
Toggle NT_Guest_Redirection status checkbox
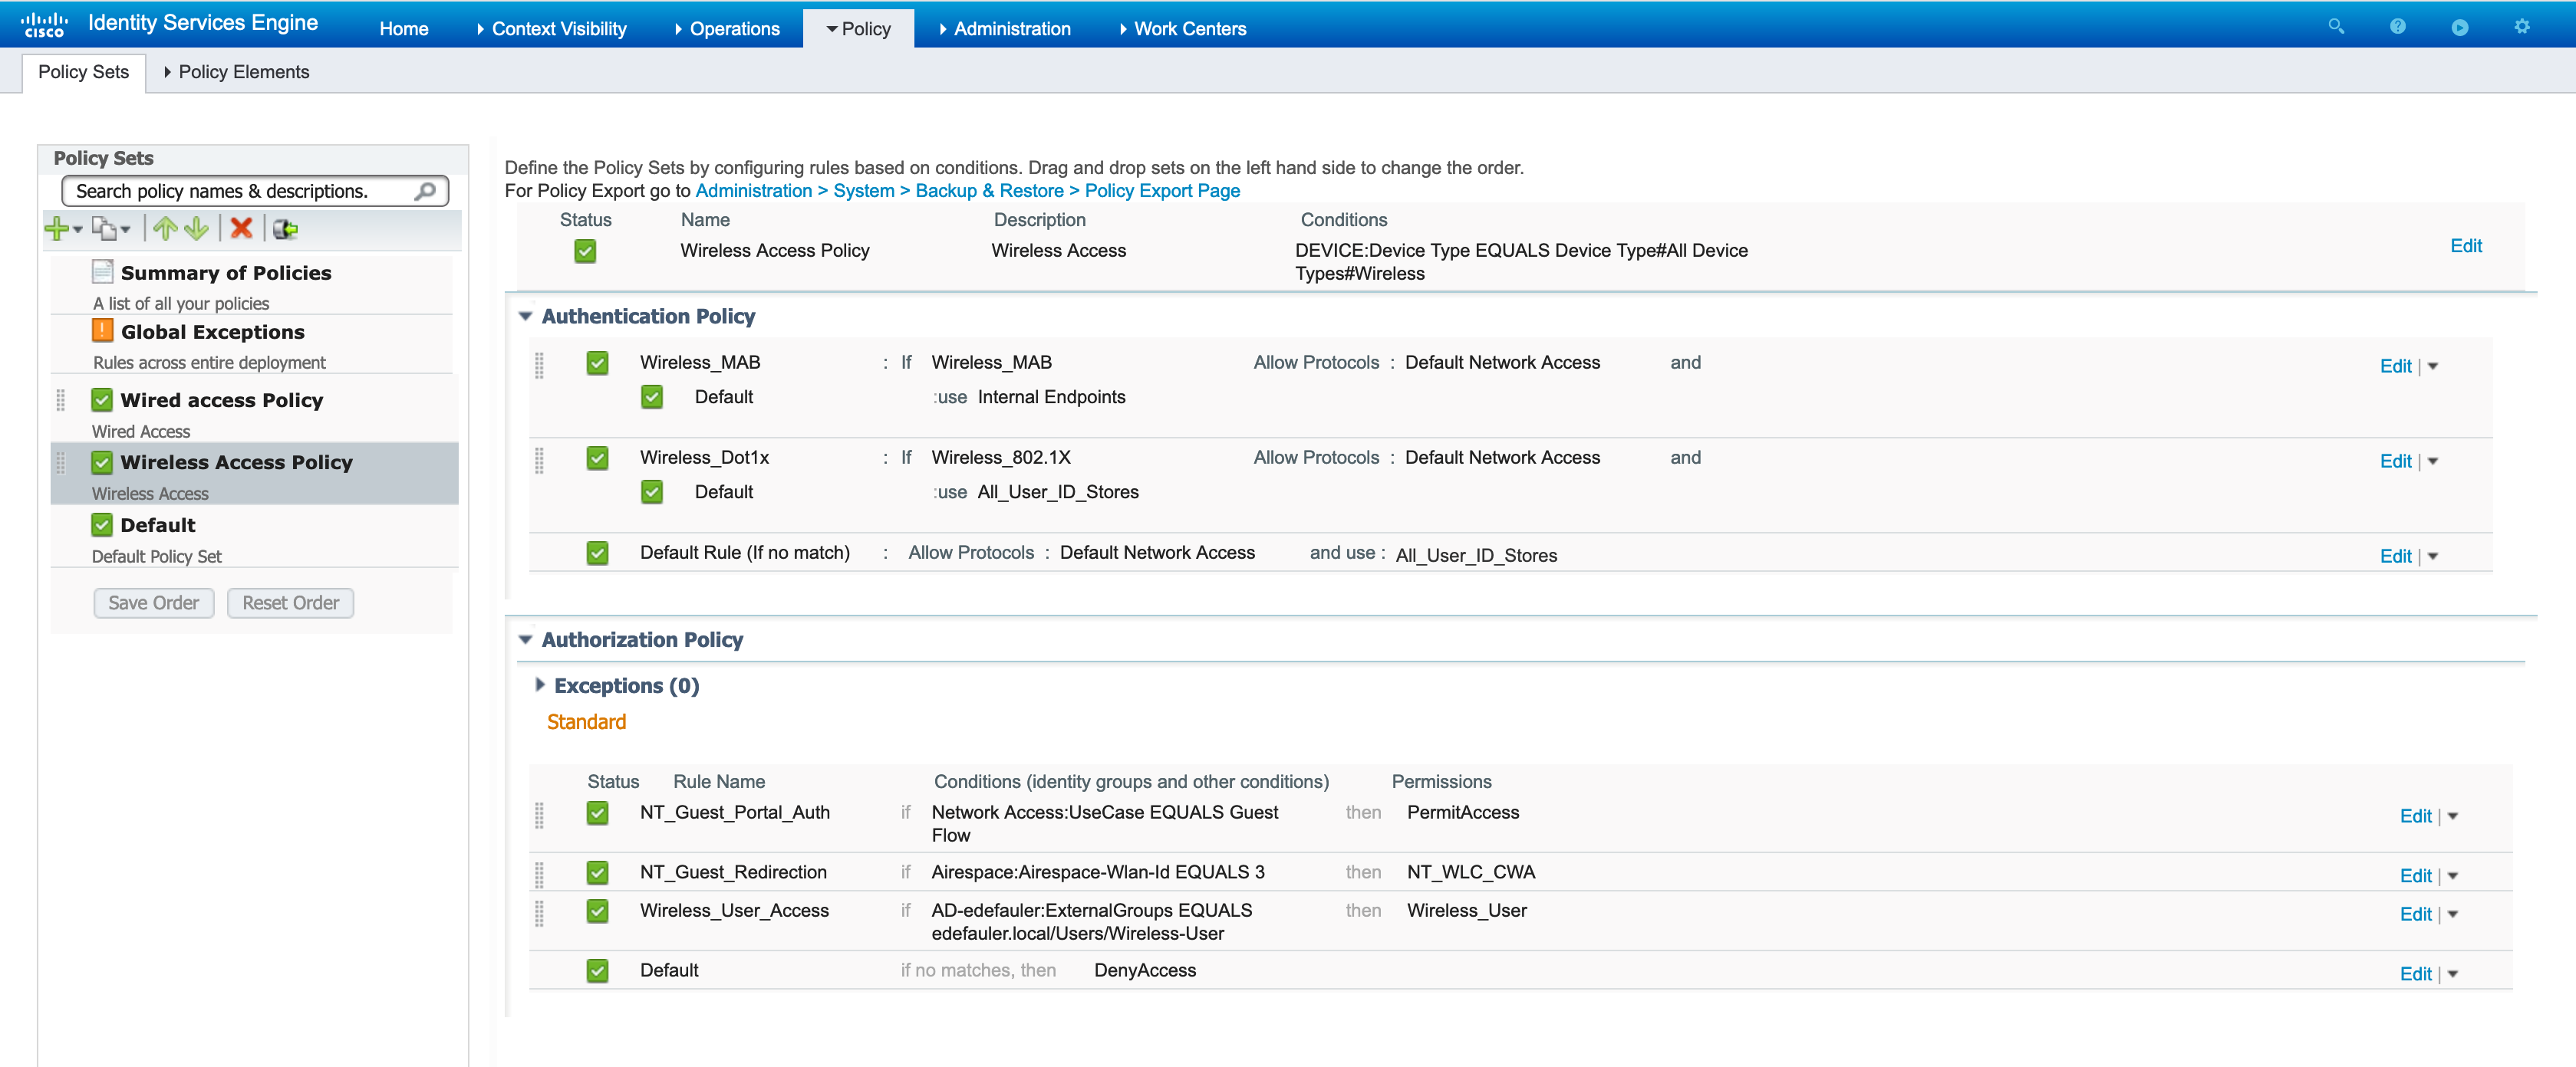tap(597, 872)
